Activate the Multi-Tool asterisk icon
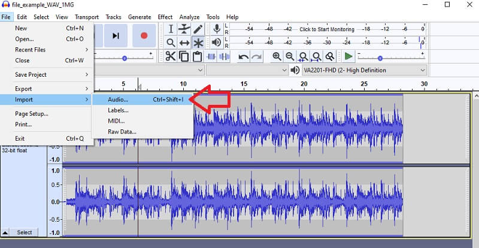479x248 pixels. tap(198, 43)
